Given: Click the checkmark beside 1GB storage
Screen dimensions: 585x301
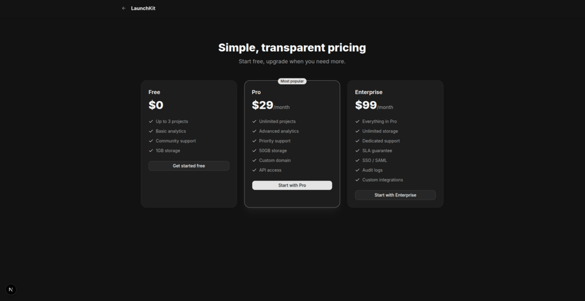Looking at the screenshot, I should [x=151, y=150].
